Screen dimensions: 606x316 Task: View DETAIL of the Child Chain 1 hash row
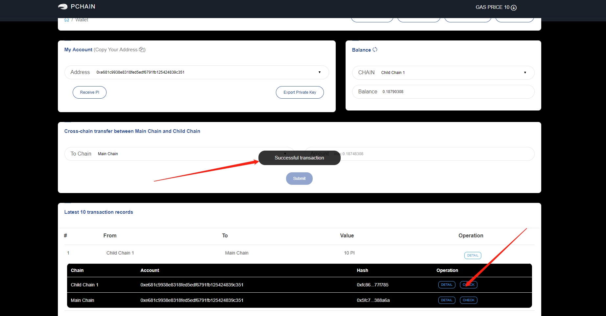[x=447, y=285]
